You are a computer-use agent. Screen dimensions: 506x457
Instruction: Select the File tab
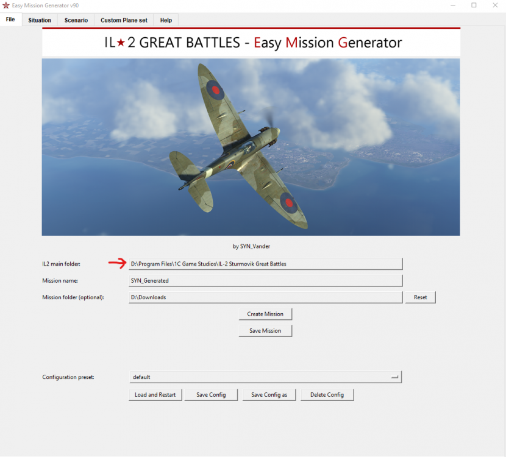coord(10,19)
